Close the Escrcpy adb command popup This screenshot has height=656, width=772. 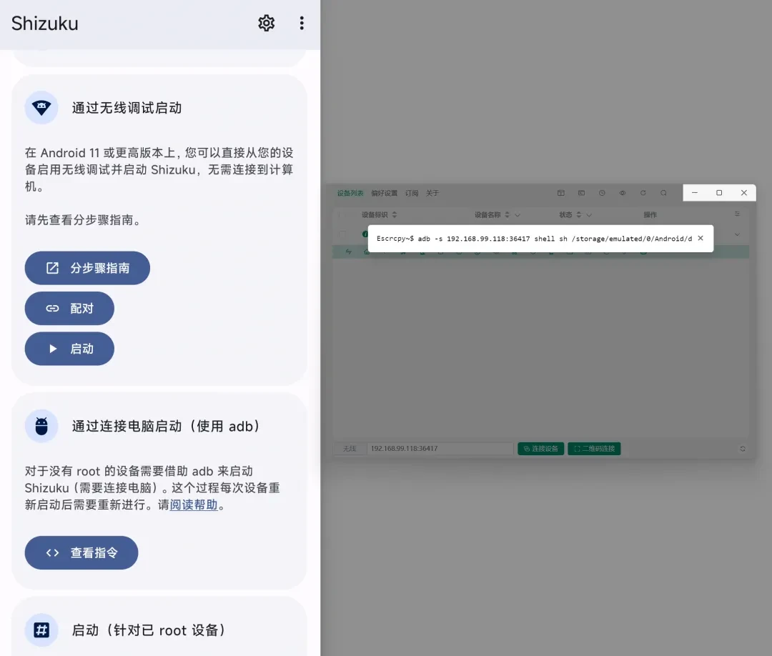(x=701, y=238)
